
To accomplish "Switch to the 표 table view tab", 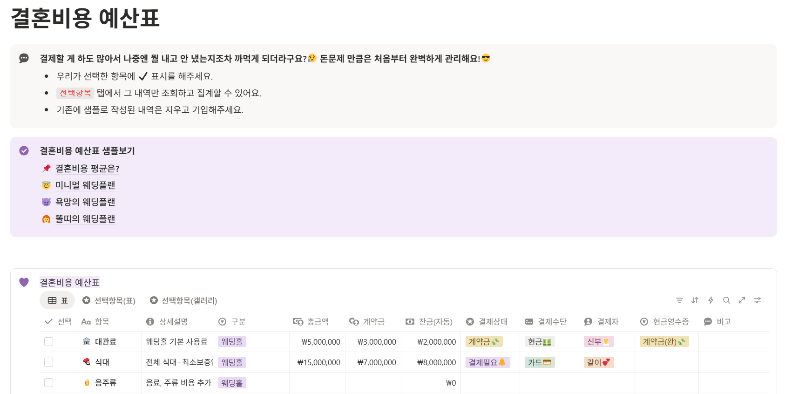I will 57,300.
